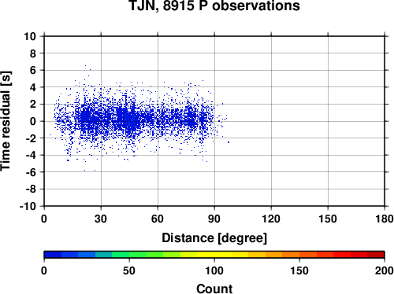Click the 'Count' colorbar label
394x294 pixels.
coord(214,288)
